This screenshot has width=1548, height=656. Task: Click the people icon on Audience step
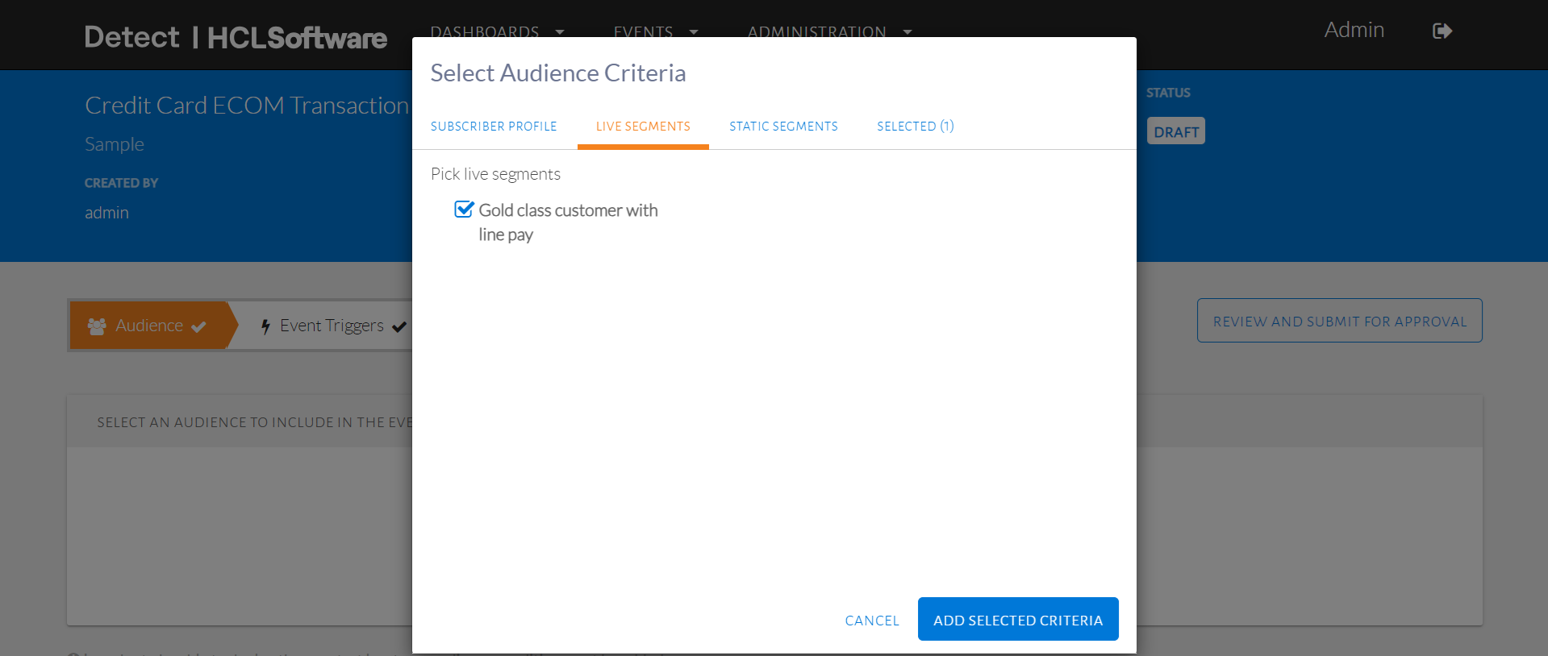click(97, 326)
